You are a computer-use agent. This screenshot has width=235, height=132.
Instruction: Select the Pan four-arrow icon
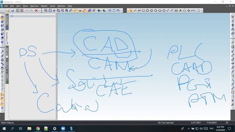54,11
